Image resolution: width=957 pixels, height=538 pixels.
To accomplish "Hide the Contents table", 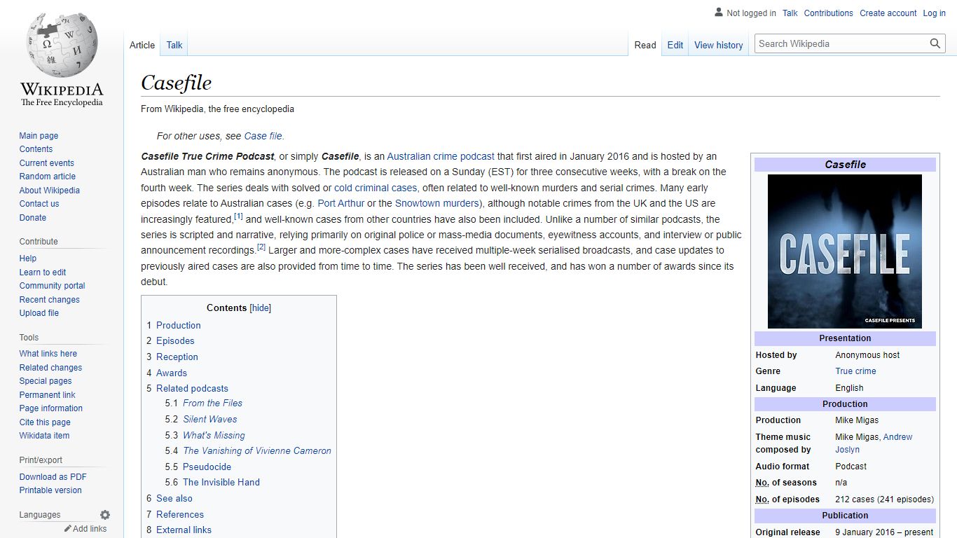I will click(x=261, y=308).
